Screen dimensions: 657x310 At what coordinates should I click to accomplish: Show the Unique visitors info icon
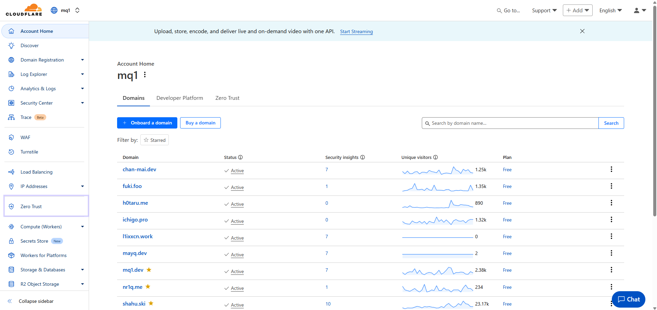point(435,157)
